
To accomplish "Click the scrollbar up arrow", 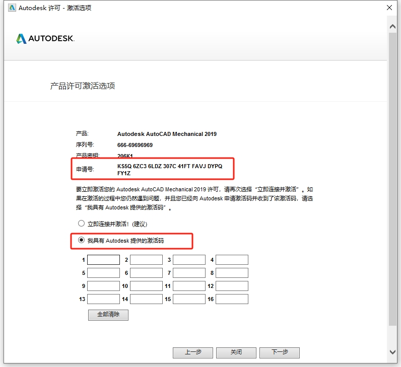I will [392, 26].
